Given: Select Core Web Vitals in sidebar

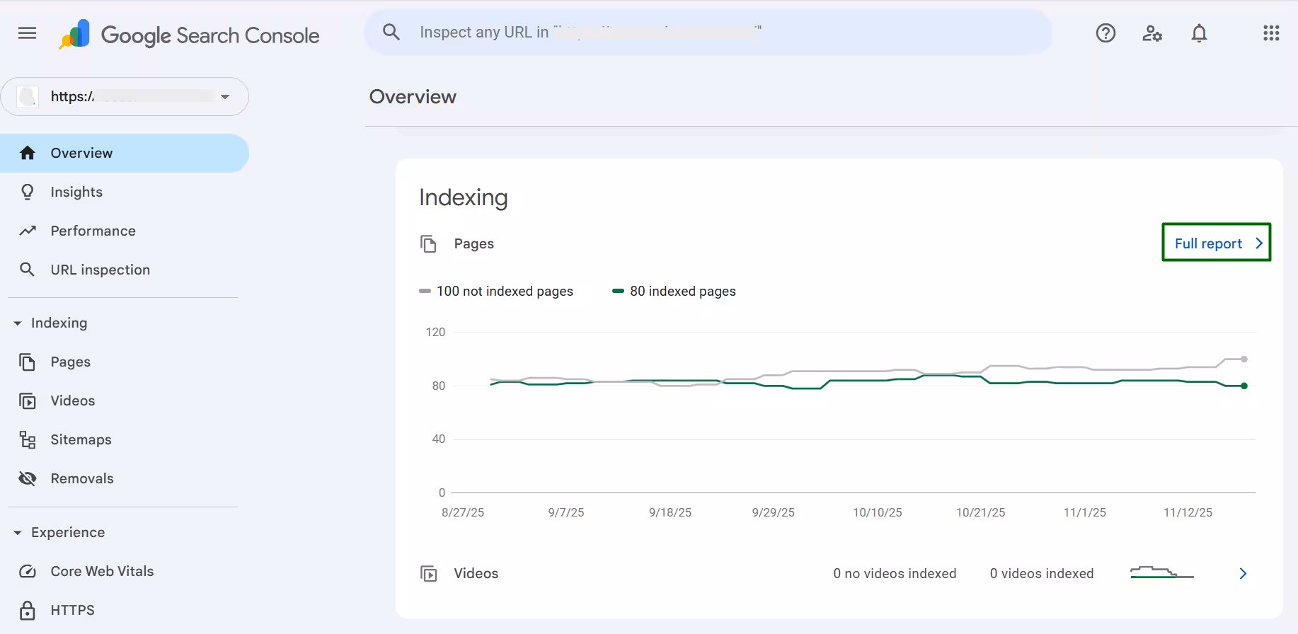Looking at the screenshot, I should 125,571.
